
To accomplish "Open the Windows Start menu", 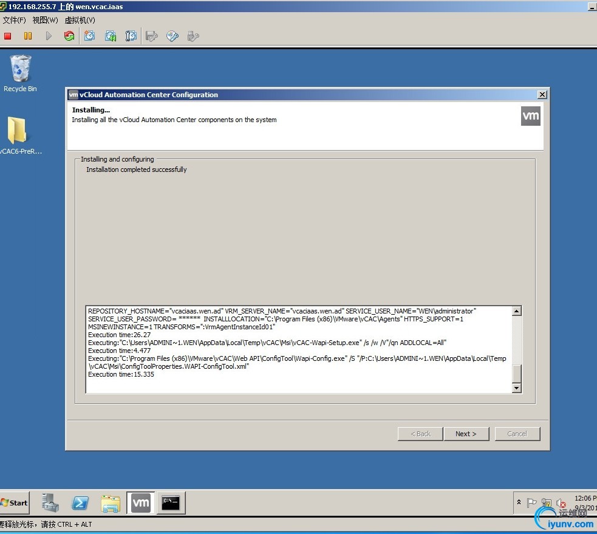I will 15,503.
